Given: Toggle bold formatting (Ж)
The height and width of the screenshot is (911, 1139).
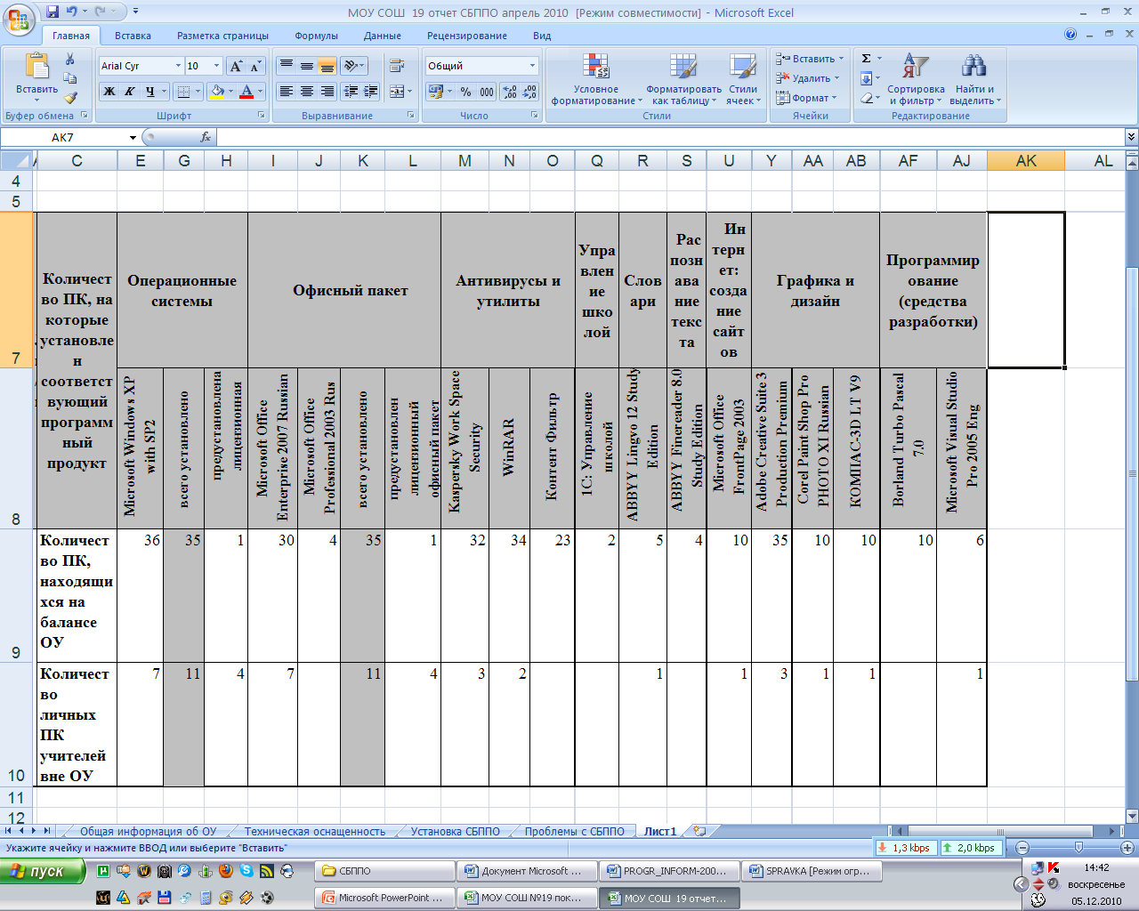Looking at the screenshot, I should point(109,91).
